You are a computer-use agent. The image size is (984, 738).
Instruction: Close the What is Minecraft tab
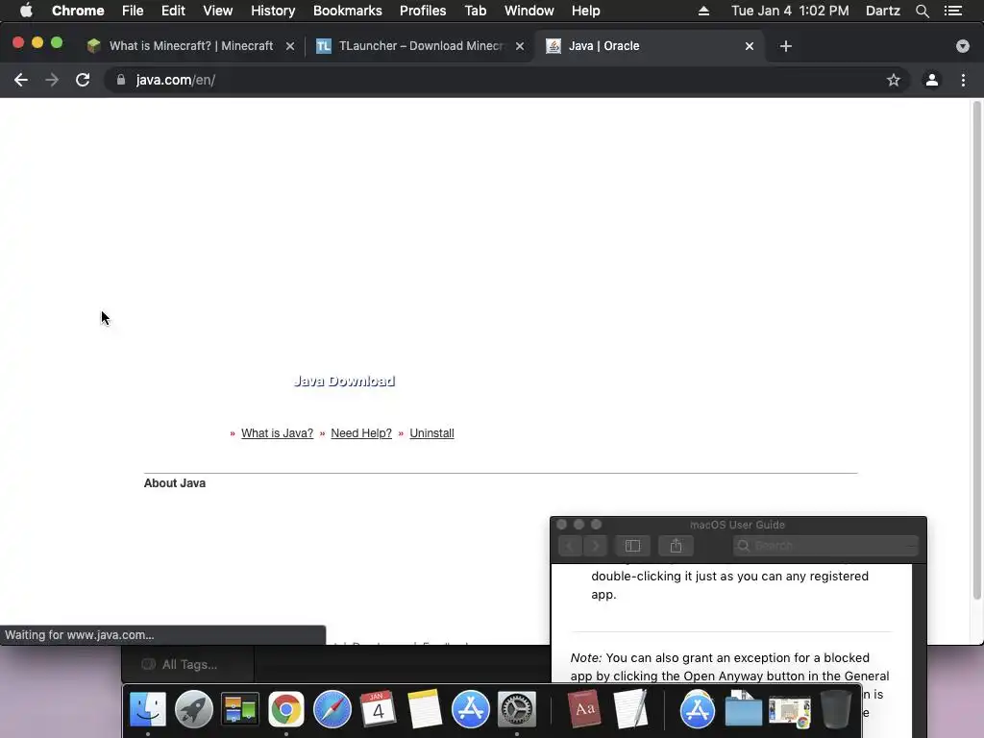click(x=290, y=46)
